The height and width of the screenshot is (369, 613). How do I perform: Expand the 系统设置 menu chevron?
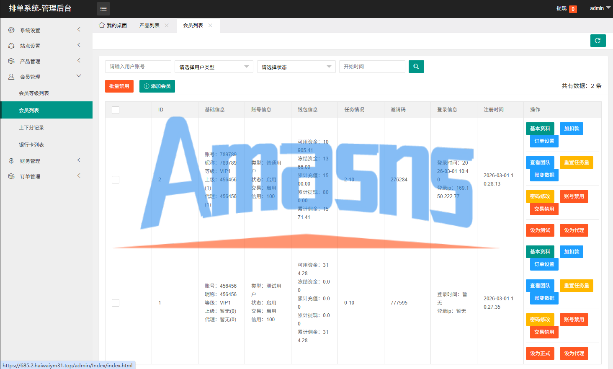coord(79,29)
